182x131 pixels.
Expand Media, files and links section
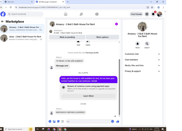coord(142,65)
